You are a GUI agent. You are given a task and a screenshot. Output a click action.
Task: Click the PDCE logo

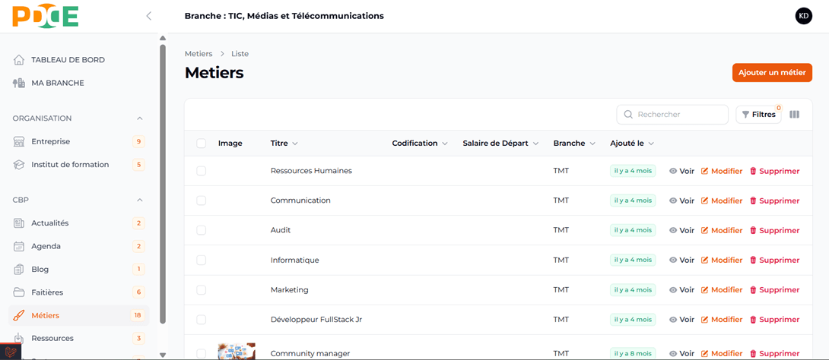(x=46, y=16)
